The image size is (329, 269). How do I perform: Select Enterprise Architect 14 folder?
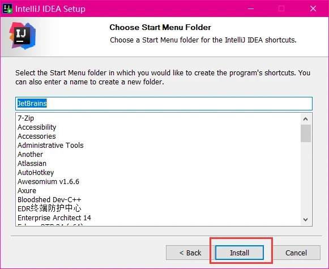coord(54,218)
